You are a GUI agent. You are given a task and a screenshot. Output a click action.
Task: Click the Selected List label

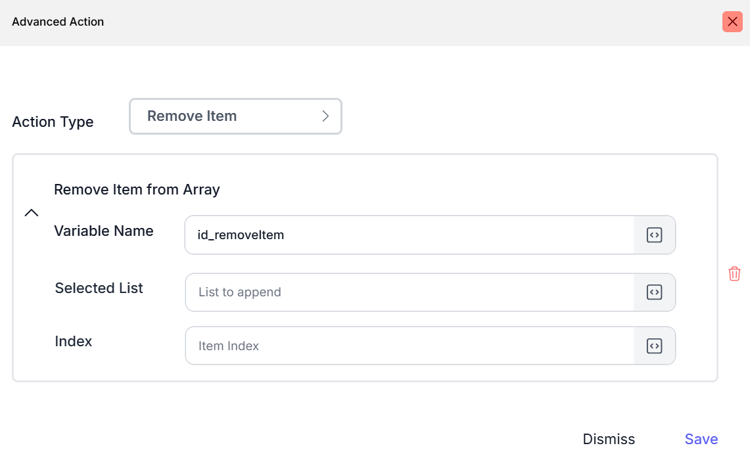99,288
